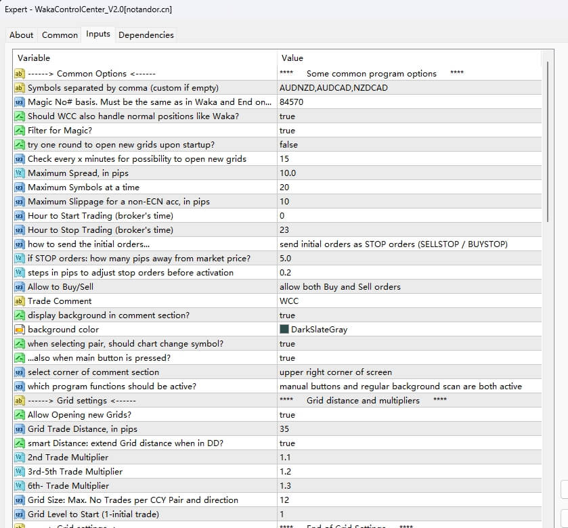The height and width of the screenshot is (528, 568).
Task: Switch to the Dependencies tab
Action: (x=146, y=35)
